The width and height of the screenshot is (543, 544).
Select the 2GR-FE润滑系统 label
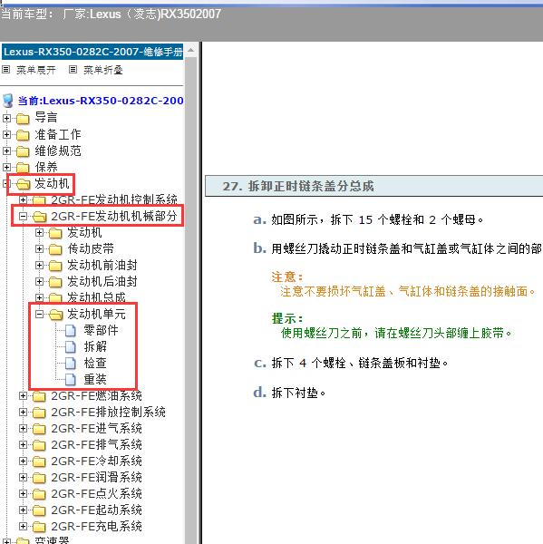[96, 478]
